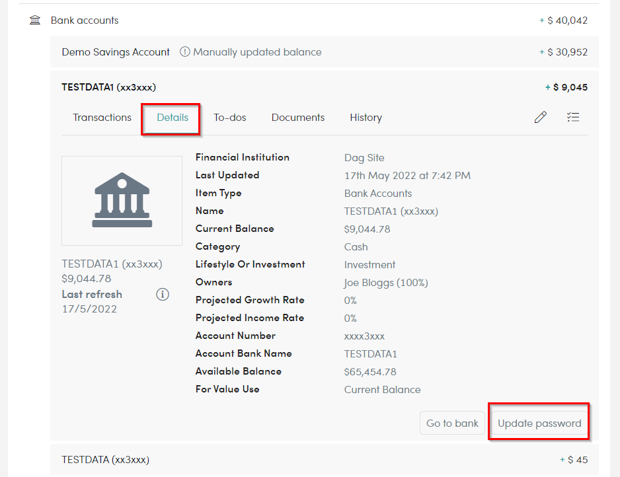Click the Available Balance value $65,454.78
Image resolution: width=620 pixels, height=477 pixels.
pos(370,372)
